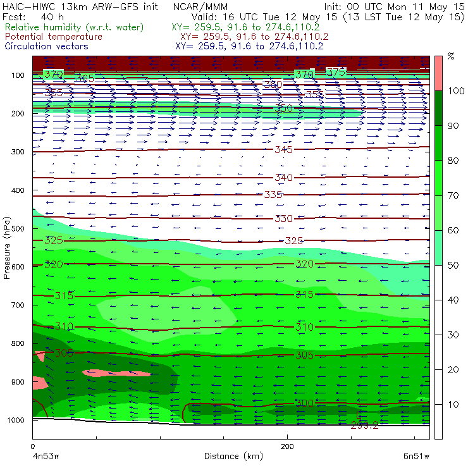Select the 'Init: 00 UTC Mon 11 May 15' text
Image resolution: width=468 pixels, height=468 pixels.
[x=394, y=7]
